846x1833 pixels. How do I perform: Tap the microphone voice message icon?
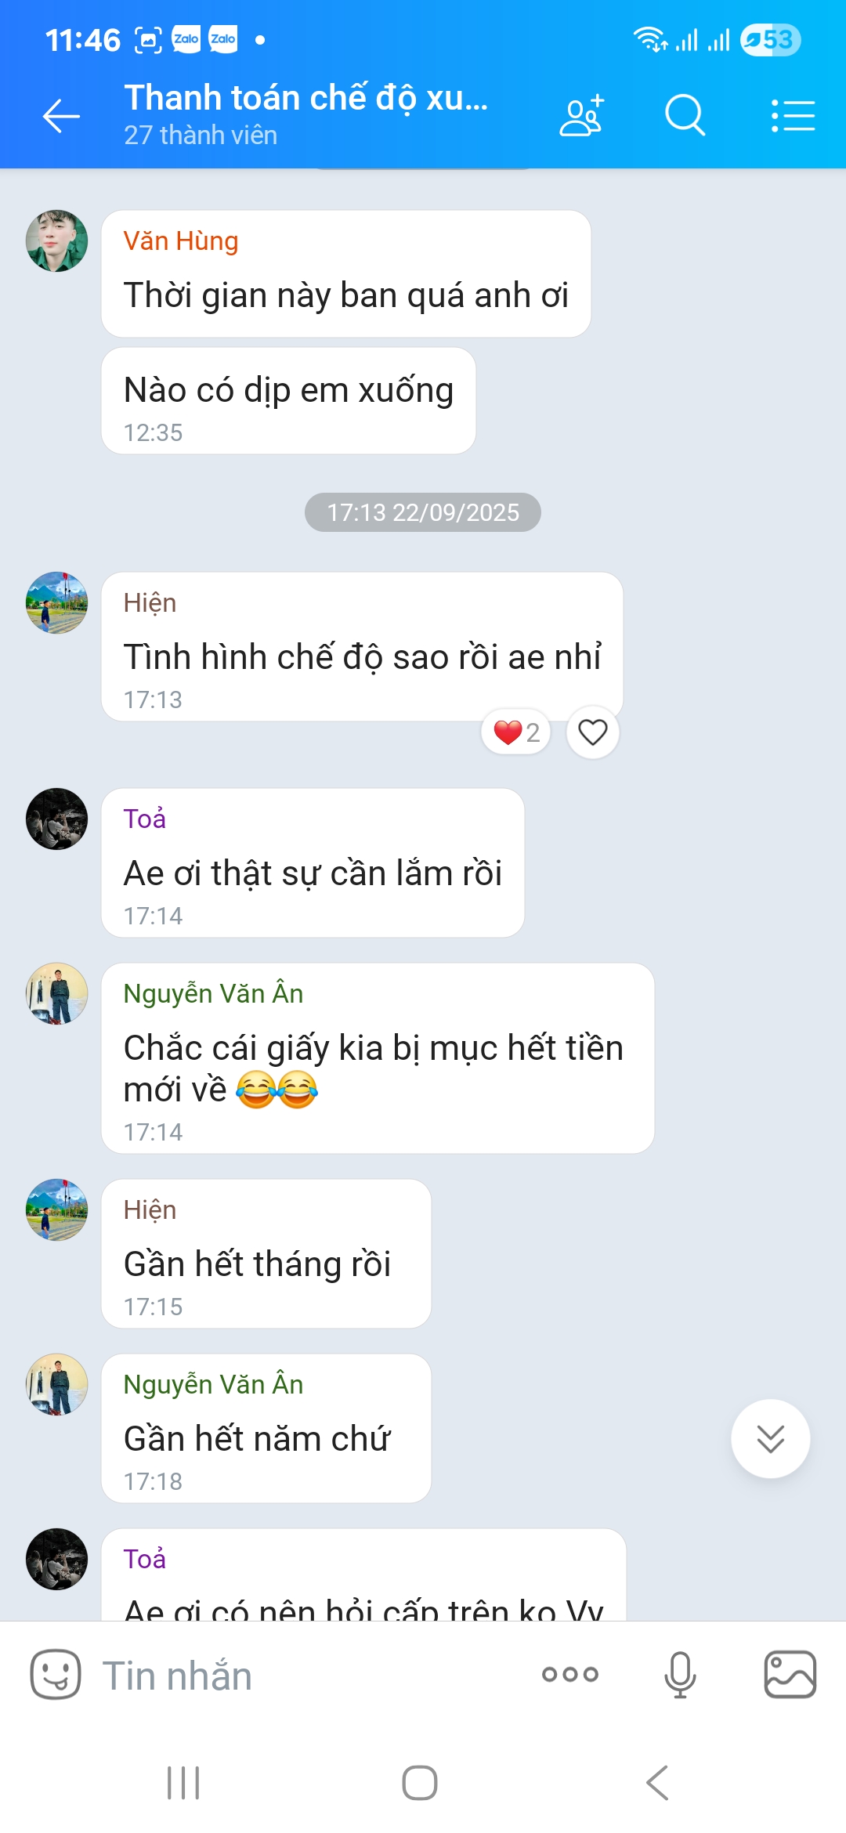pos(680,1674)
